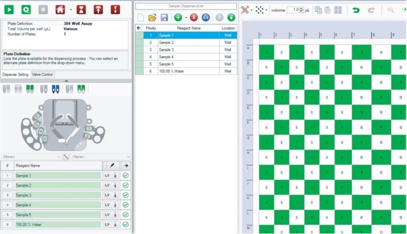407x234 pixels.
Task: Toggle green checkmark for Sample 3 row
Action: click(126, 195)
